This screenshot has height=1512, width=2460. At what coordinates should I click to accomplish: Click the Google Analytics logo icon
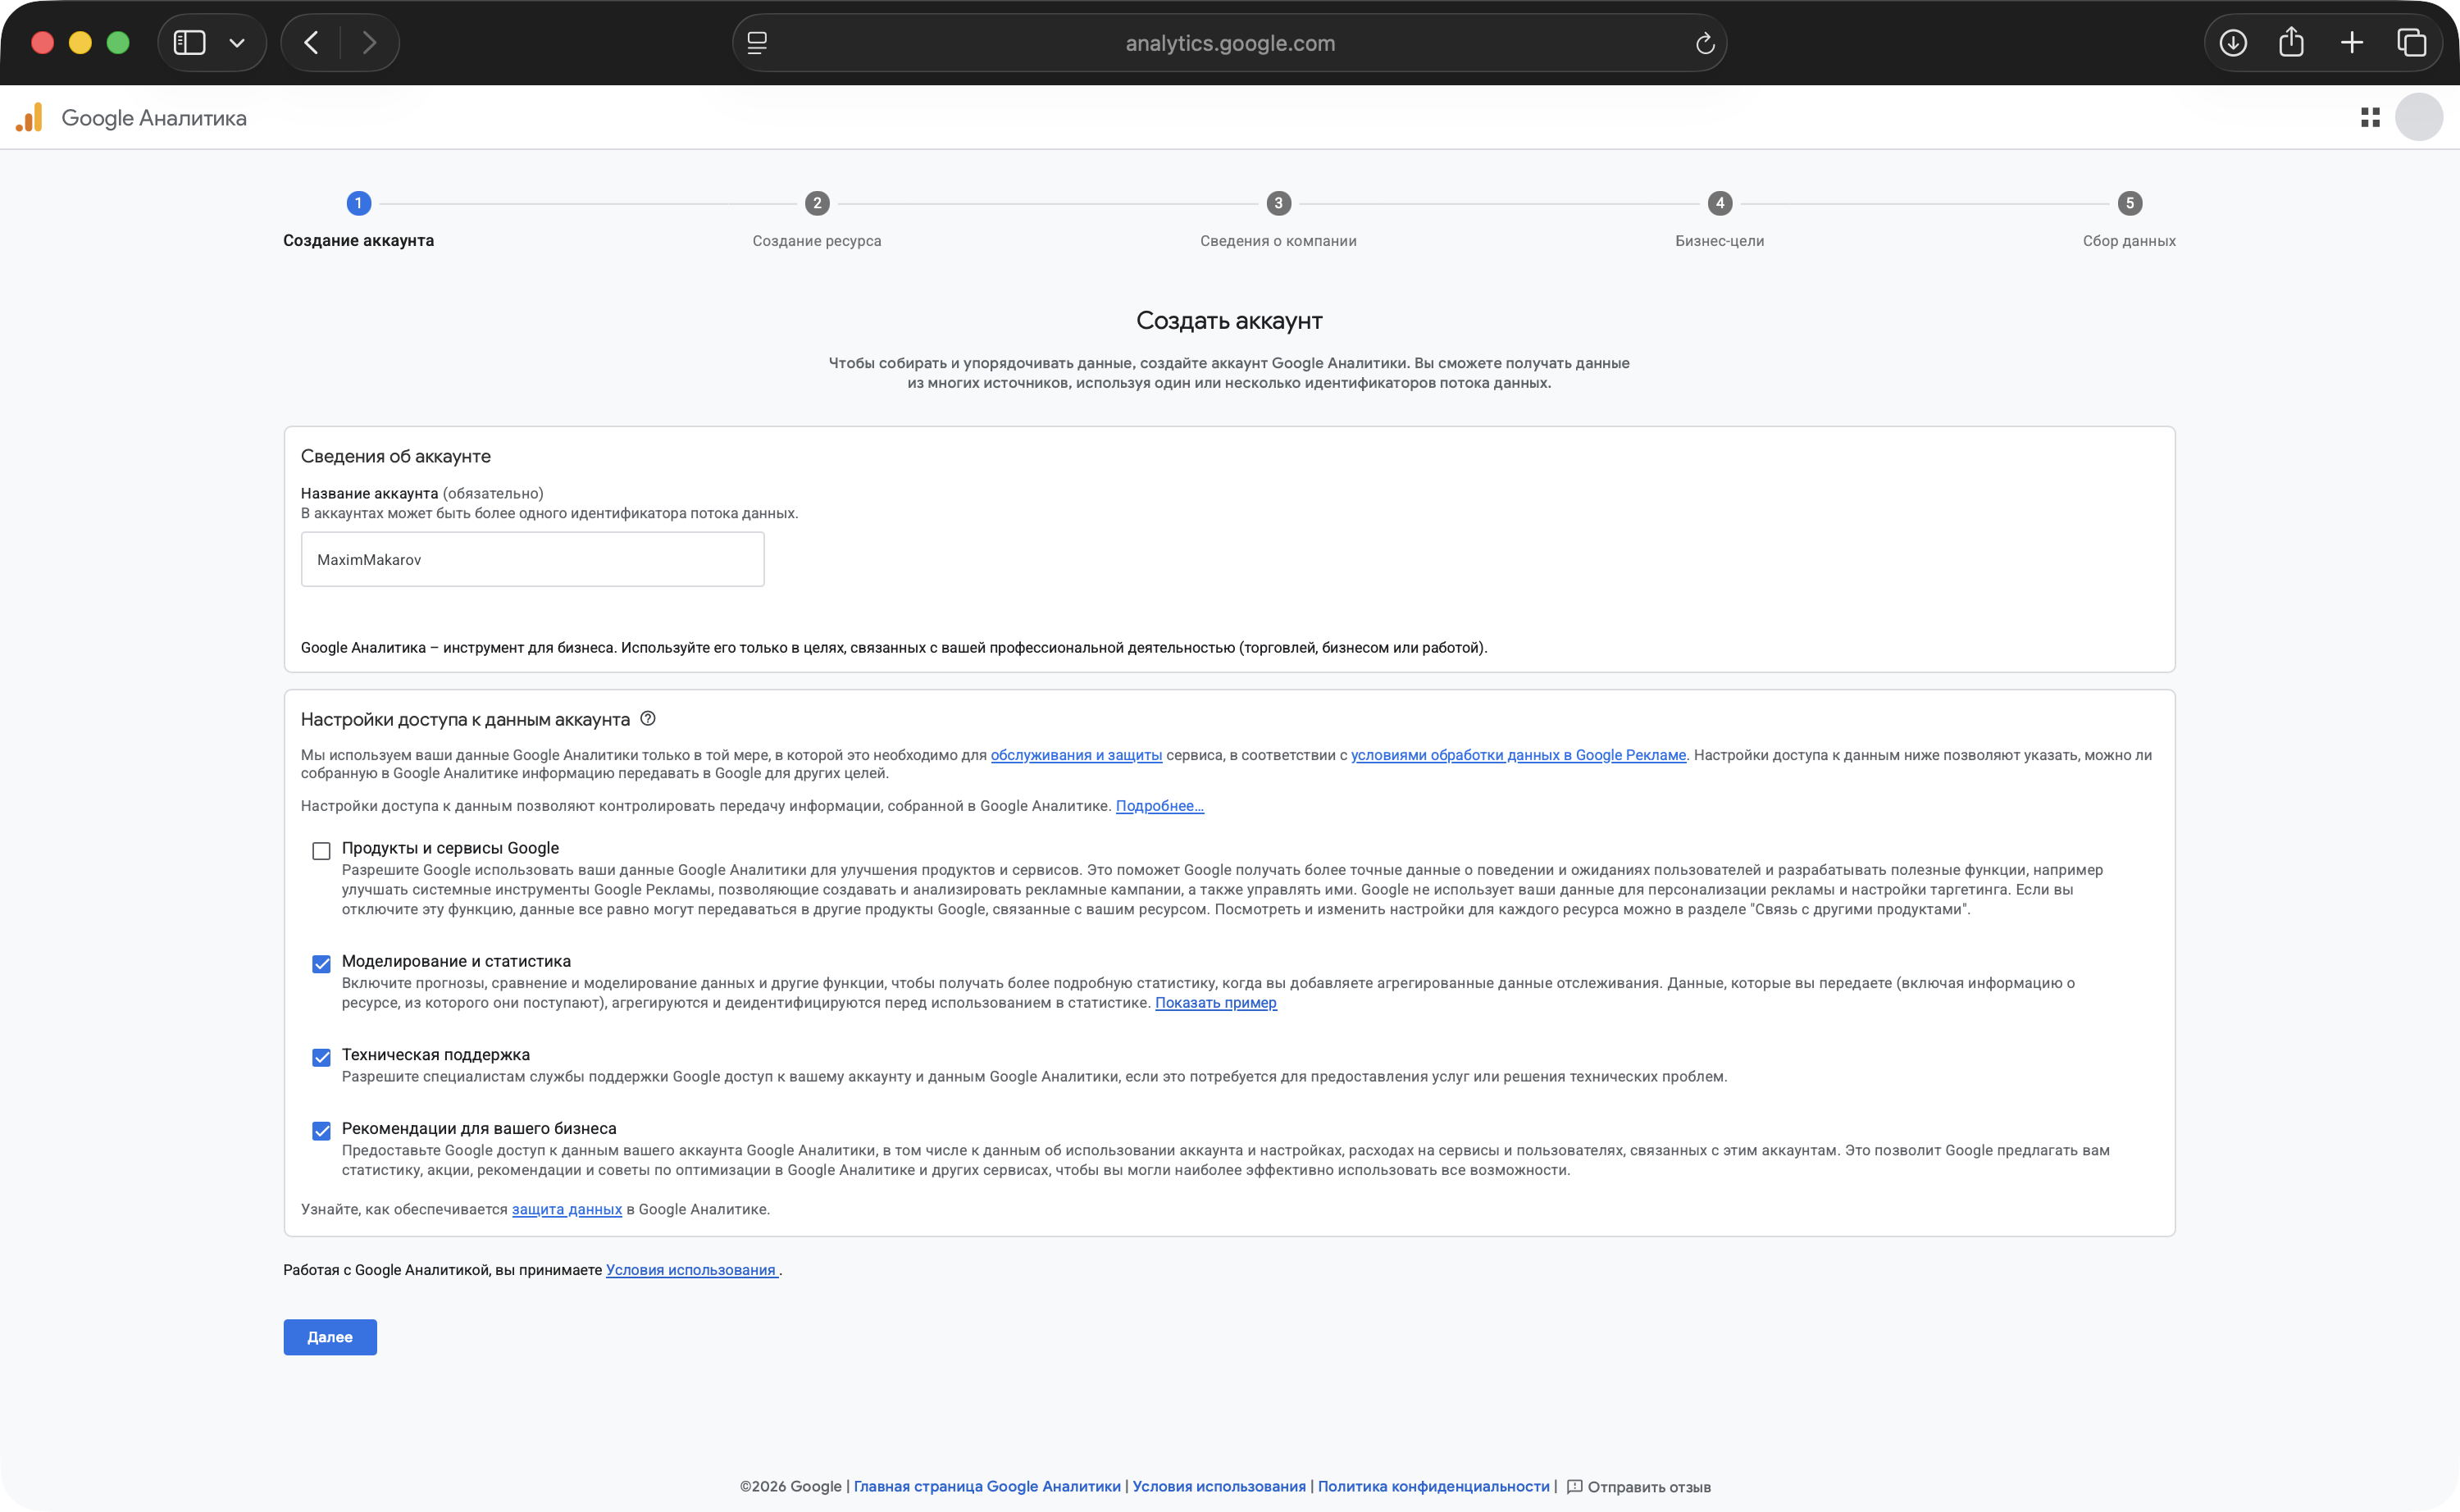point(30,117)
